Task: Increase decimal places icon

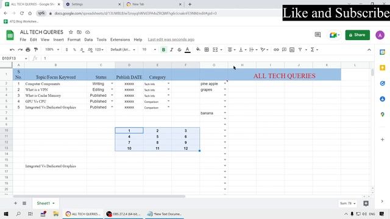Action: (90, 50)
